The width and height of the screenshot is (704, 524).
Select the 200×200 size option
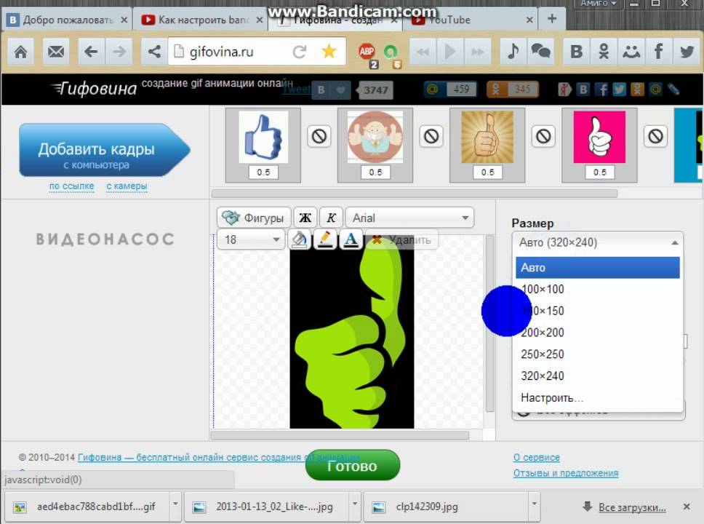point(597,333)
